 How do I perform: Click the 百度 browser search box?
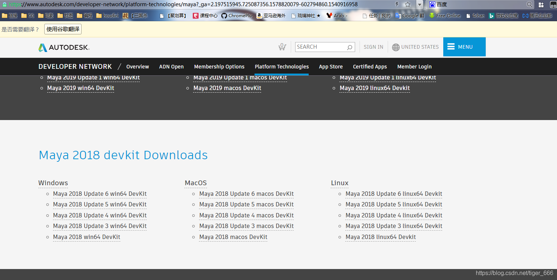(481, 4)
